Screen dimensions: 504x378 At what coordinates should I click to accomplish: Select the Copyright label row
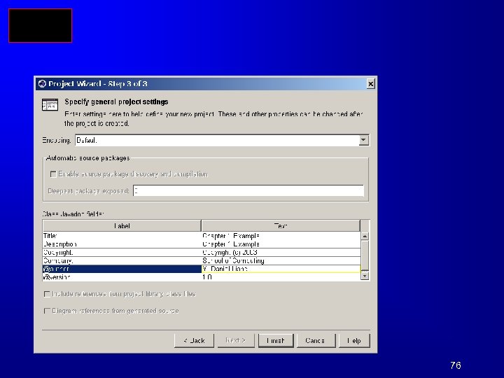[x=122, y=252]
